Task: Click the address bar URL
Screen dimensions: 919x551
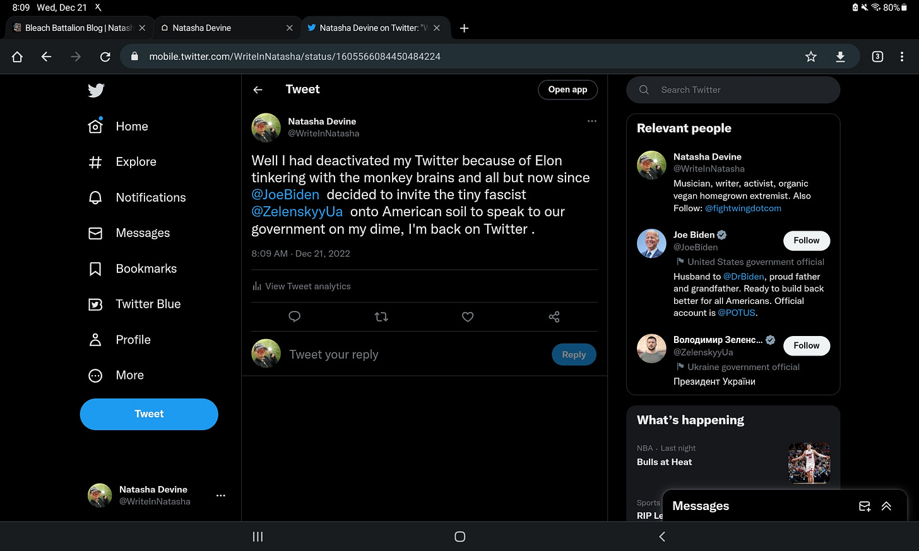Action: point(295,57)
